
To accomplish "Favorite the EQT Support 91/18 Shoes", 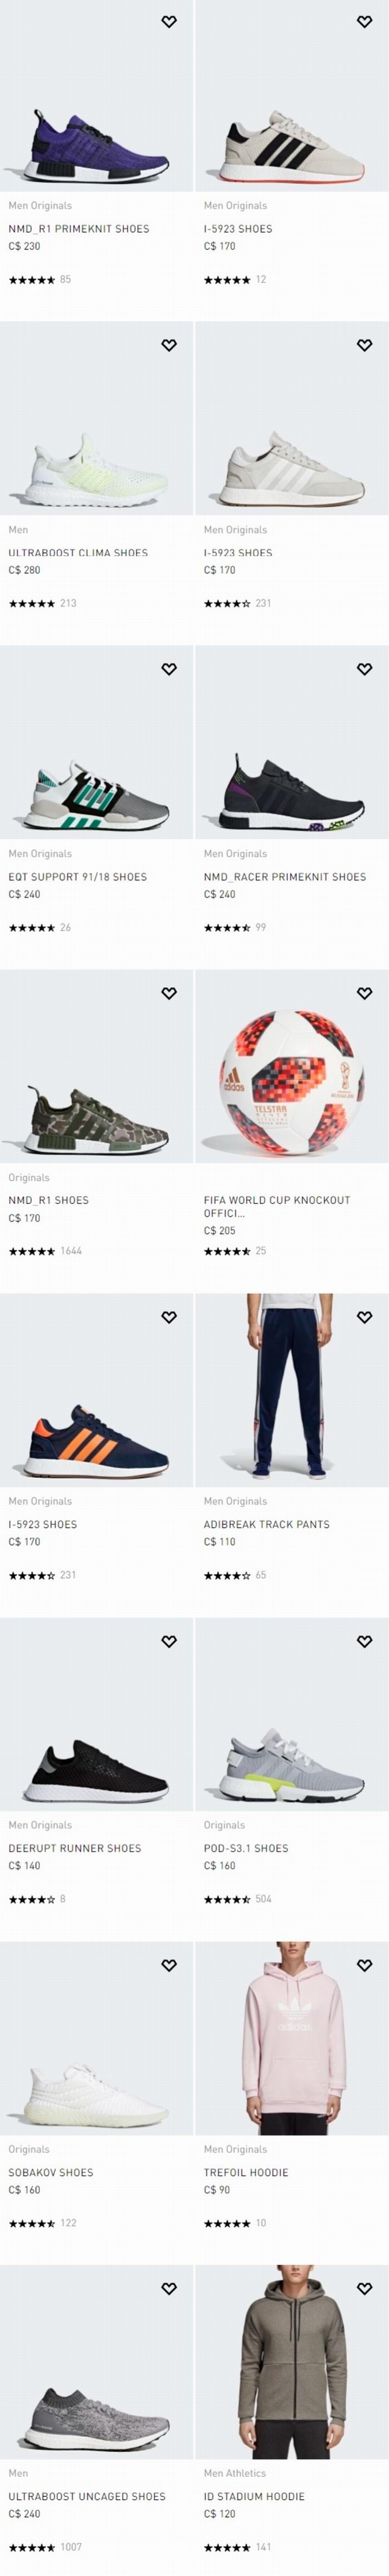I will point(168,669).
